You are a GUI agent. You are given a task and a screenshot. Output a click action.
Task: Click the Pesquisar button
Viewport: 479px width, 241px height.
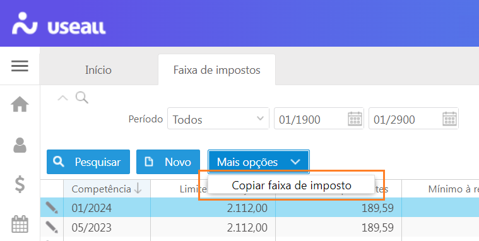88,162
